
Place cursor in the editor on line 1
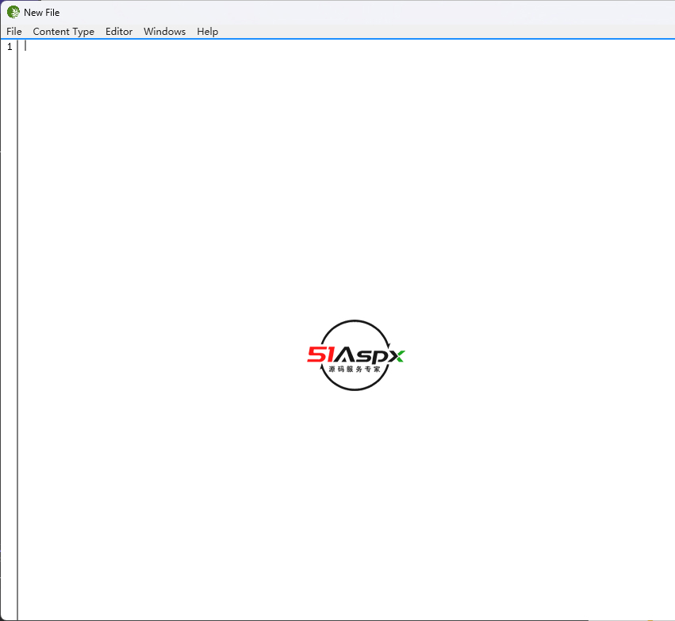click(347, 46)
